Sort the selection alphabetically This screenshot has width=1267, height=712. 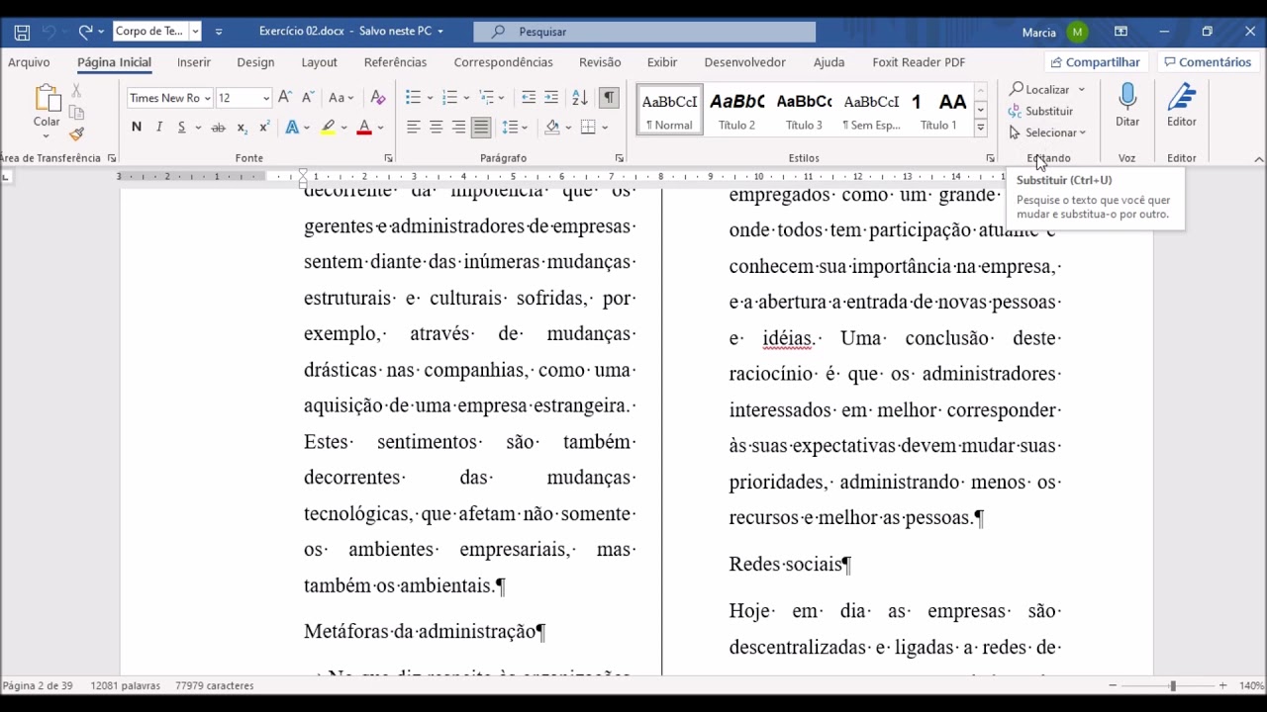[x=580, y=98]
